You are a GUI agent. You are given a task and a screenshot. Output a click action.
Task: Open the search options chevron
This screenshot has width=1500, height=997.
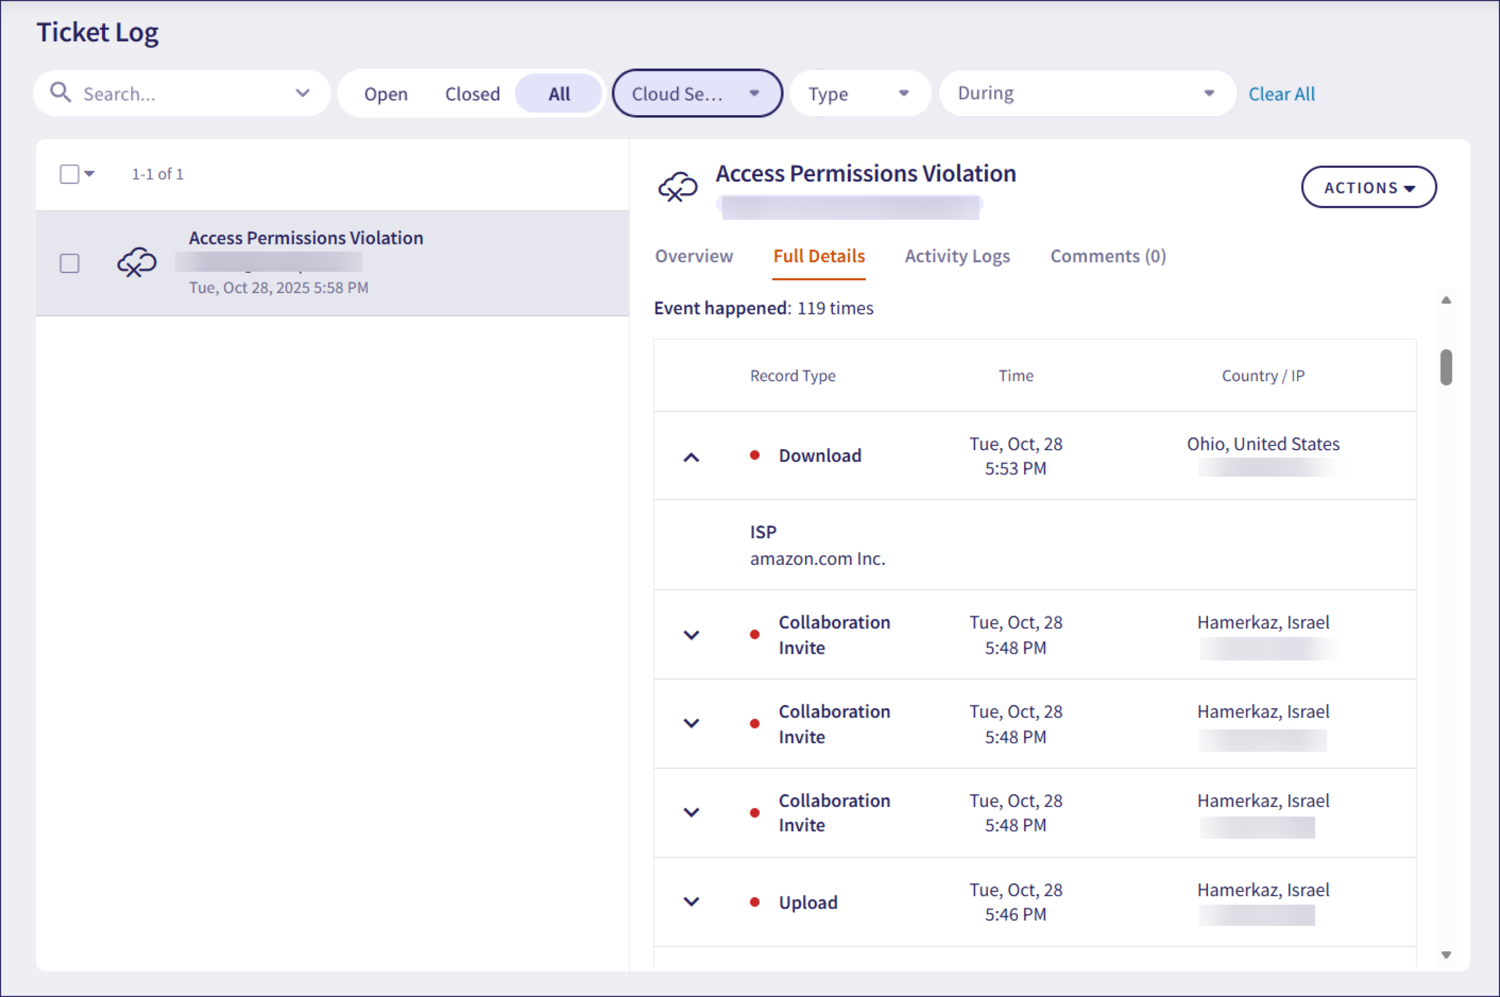coord(303,93)
